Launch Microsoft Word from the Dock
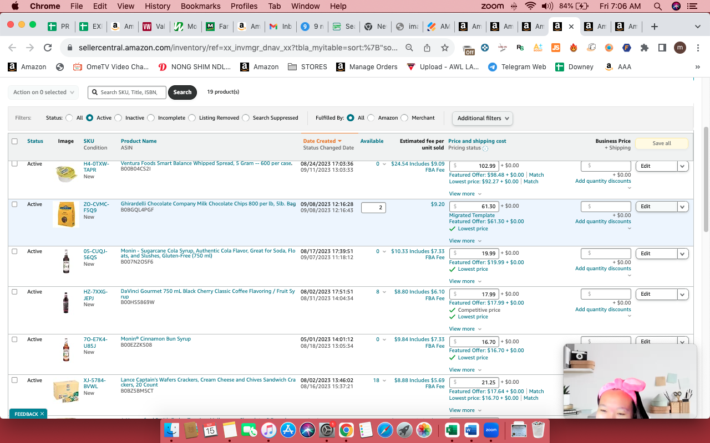710x443 pixels. pyautogui.click(x=471, y=429)
